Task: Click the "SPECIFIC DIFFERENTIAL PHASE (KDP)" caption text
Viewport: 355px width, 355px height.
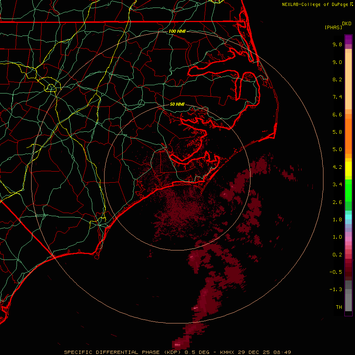Action: coord(122,352)
